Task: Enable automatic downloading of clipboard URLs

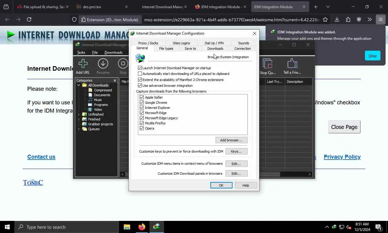Action: point(140,74)
